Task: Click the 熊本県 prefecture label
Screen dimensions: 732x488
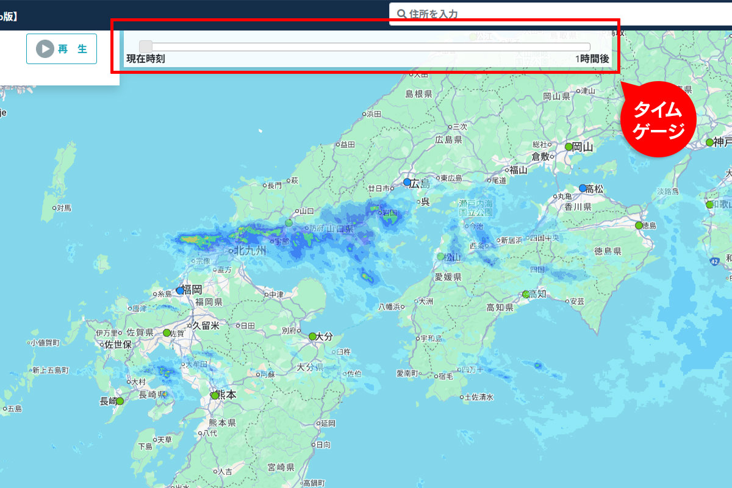Action: (222, 423)
